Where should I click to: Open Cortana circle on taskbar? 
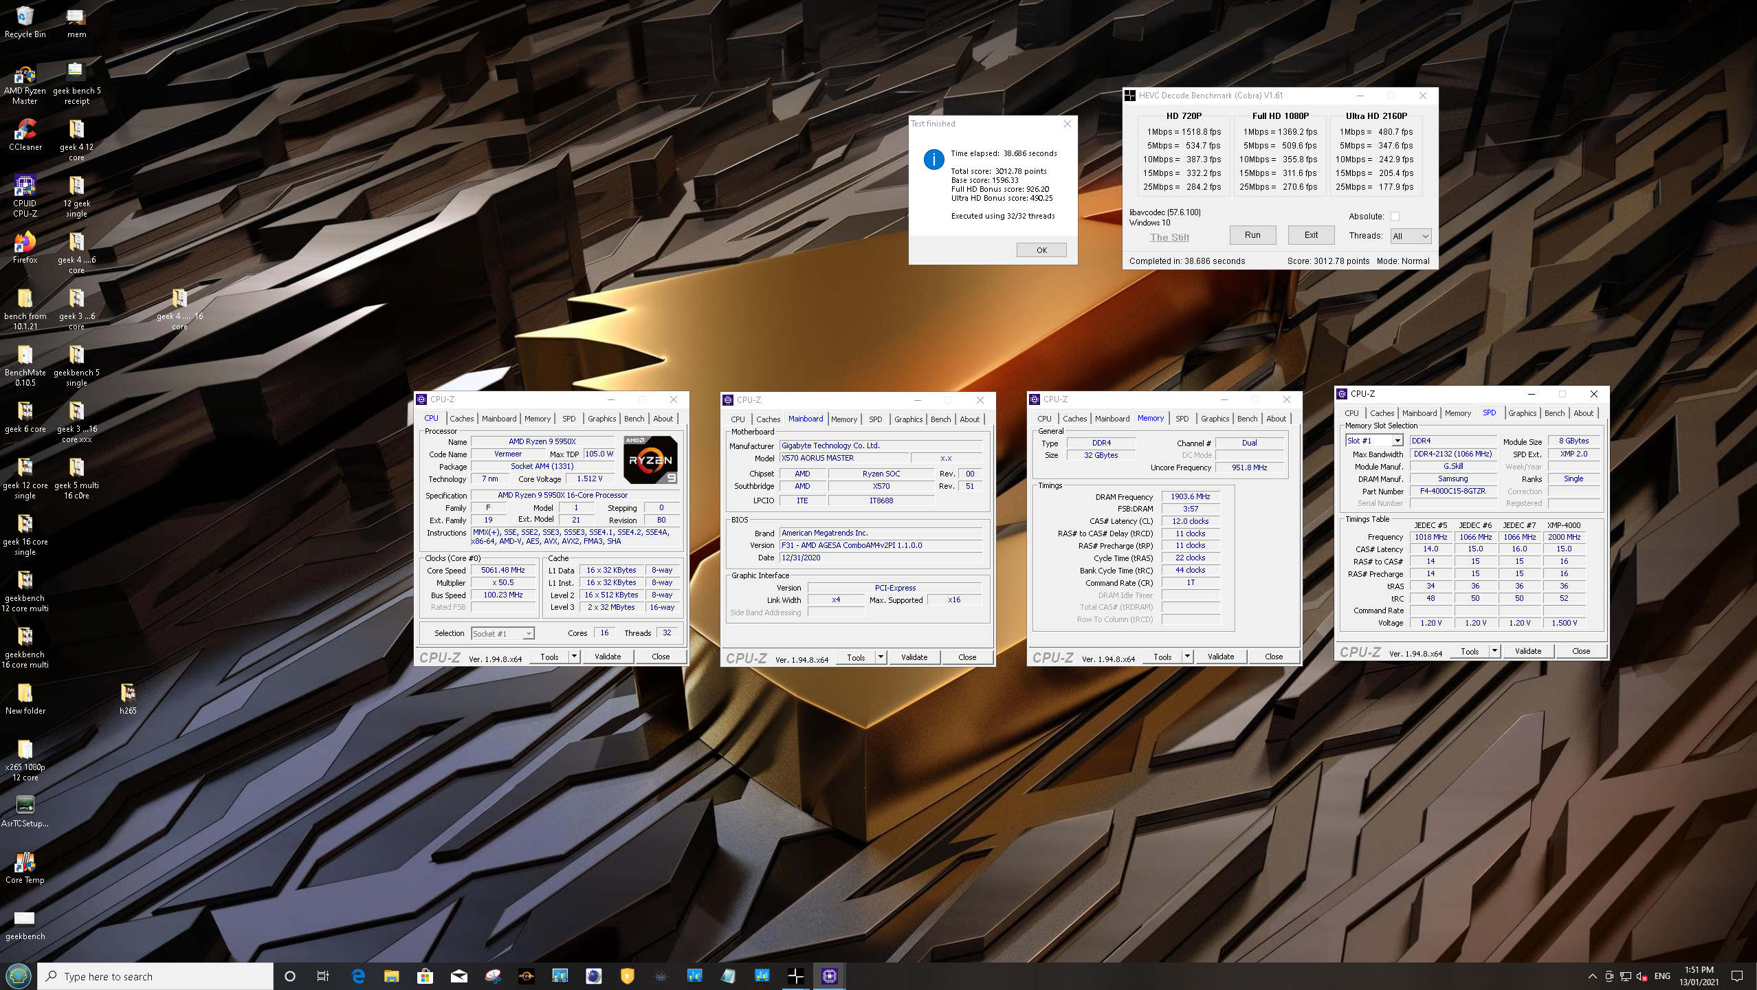(x=289, y=976)
